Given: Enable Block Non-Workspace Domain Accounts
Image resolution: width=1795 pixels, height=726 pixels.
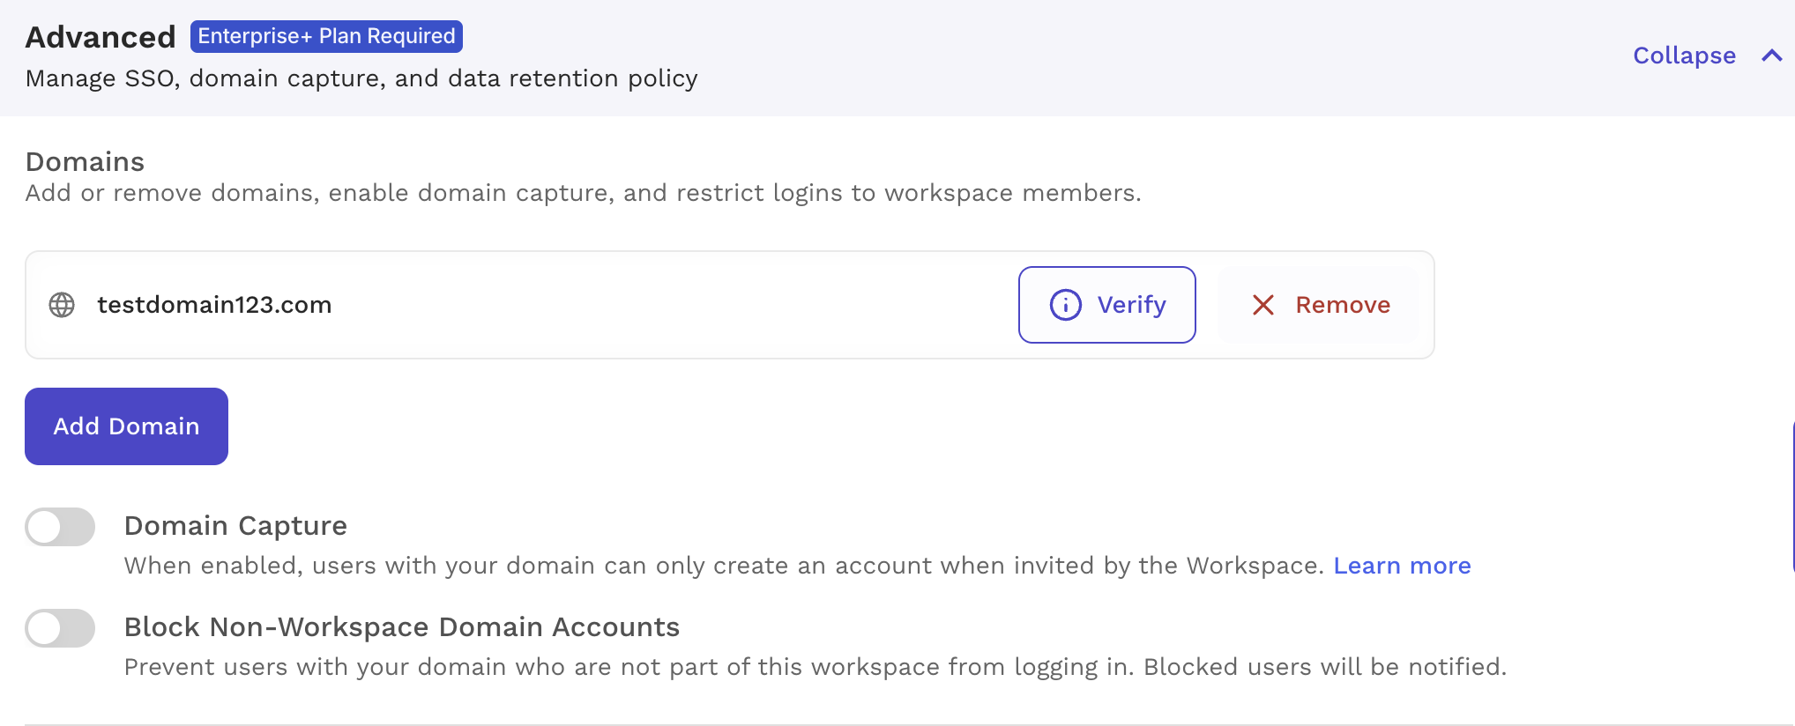Looking at the screenshot, I should tap(60, 628).
